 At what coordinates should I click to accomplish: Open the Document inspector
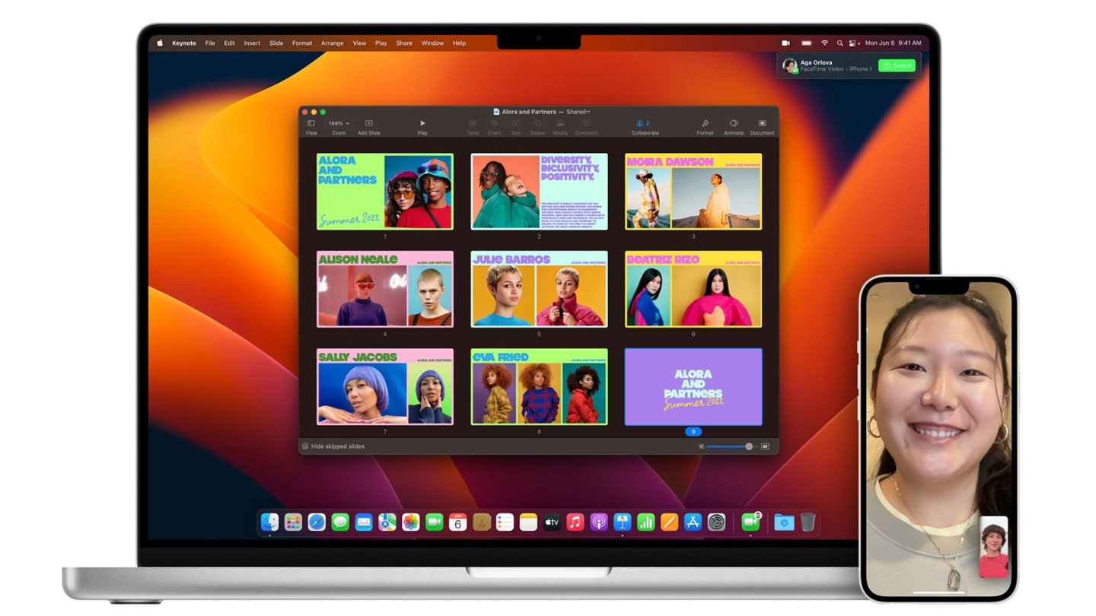coord(761,126)
